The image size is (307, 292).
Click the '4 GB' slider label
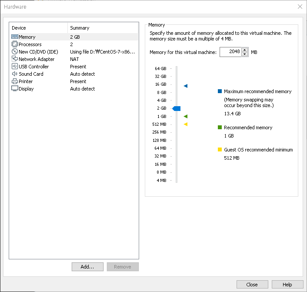(161, 101)
